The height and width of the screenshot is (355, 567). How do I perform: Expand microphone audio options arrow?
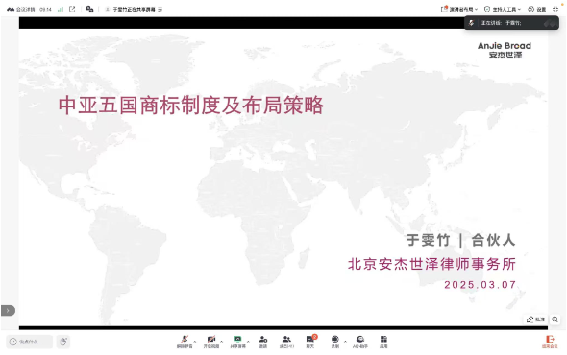click(195, 341)
